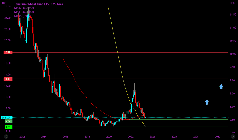Click the 8.00 right price scale value
This screenshot has width=238, height=140.
coord(233,107)
